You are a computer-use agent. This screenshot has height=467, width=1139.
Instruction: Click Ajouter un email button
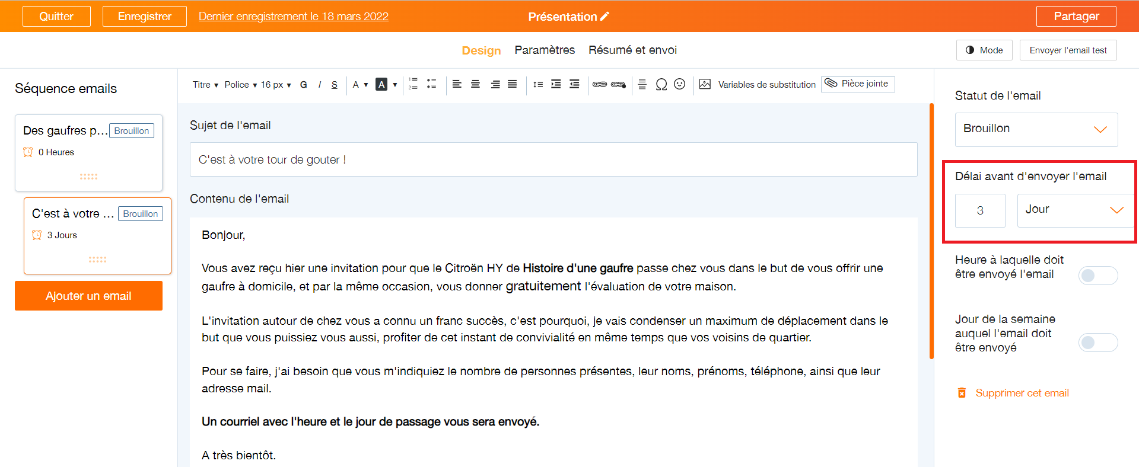pos(88,296)
